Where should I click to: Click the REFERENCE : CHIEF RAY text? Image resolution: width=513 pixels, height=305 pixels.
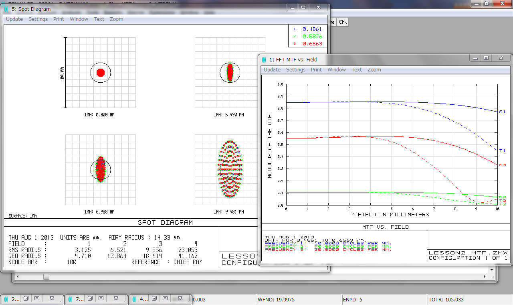point(167,262)
